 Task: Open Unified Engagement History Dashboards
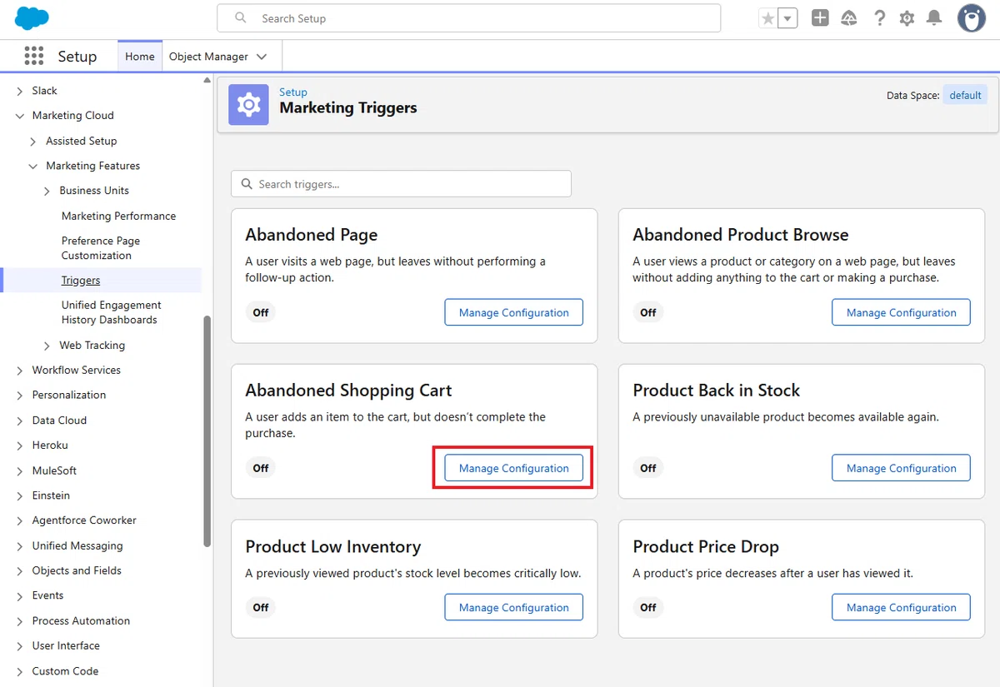[112, 312]
